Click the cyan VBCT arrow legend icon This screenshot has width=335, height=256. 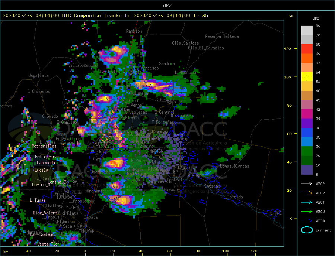click(307, 202)
